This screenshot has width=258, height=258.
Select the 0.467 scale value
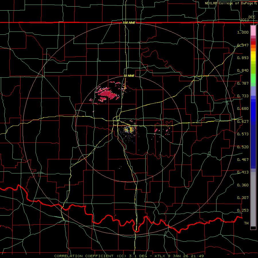point(243,160)
